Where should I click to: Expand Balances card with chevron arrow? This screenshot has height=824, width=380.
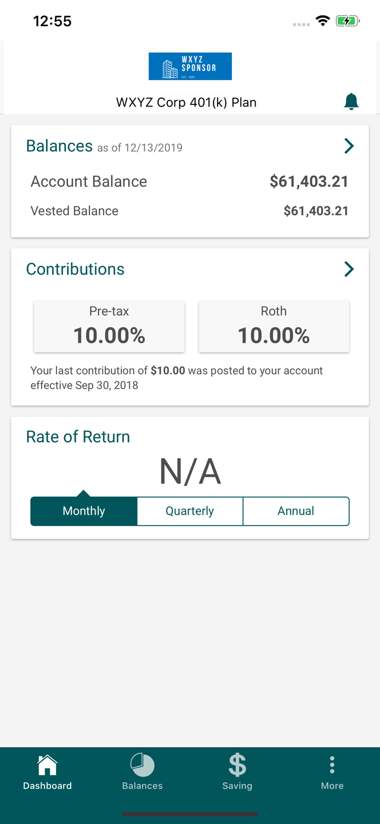tap(349, 146)
